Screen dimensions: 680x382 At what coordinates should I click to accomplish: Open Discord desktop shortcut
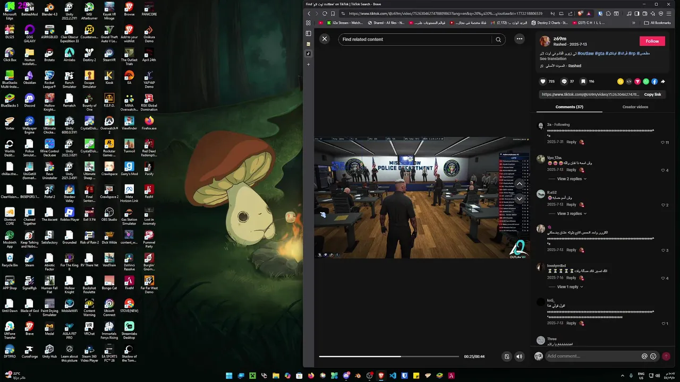[x=30, y=100]
